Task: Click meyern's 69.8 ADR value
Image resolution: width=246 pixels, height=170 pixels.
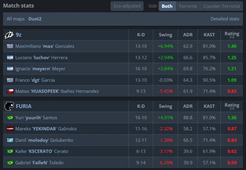Action: (188, 69)
